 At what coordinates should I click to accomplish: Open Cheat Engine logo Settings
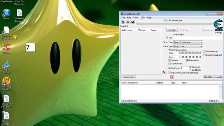coord(218,27)
